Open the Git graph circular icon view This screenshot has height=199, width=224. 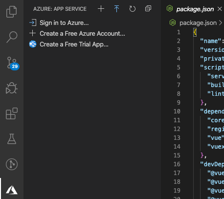(12, 164)
